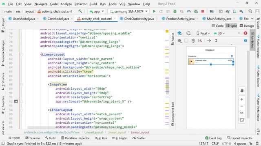The image size is (261, 146).
Task: Open the Refactor menu
Action: 80,4
